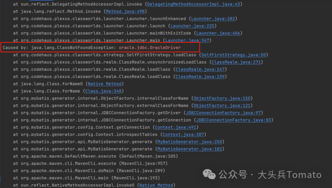Open Launcher.java:225 from launch frame

point(192,26)
